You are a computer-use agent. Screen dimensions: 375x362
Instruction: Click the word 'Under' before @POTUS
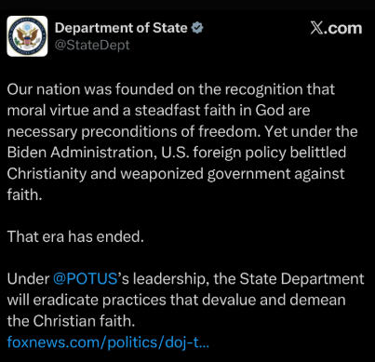tap(28, 278)
